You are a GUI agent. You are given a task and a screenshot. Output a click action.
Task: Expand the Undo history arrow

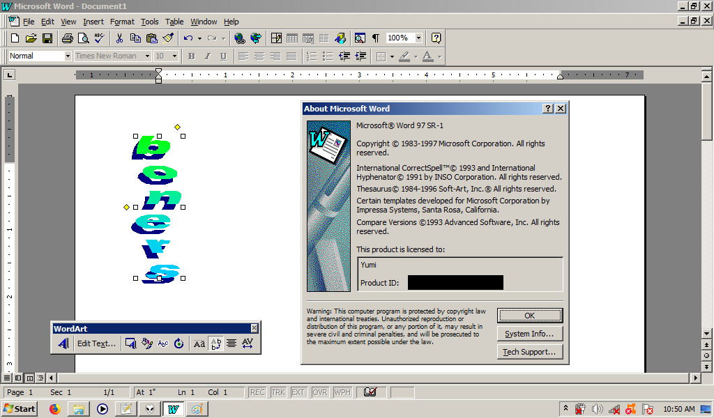pos(199,38)
